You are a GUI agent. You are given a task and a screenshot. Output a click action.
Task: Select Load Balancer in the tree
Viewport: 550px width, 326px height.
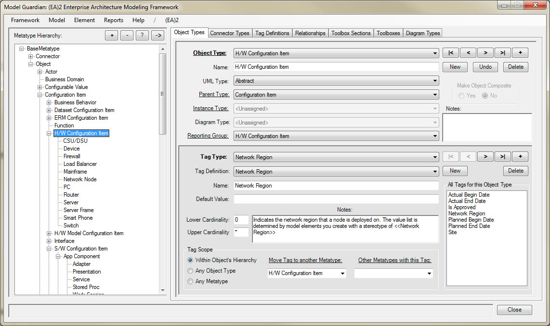click(80, 164)
